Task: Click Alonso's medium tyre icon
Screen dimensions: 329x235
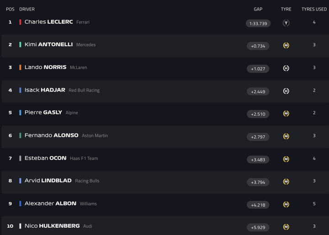Action: 286,136
